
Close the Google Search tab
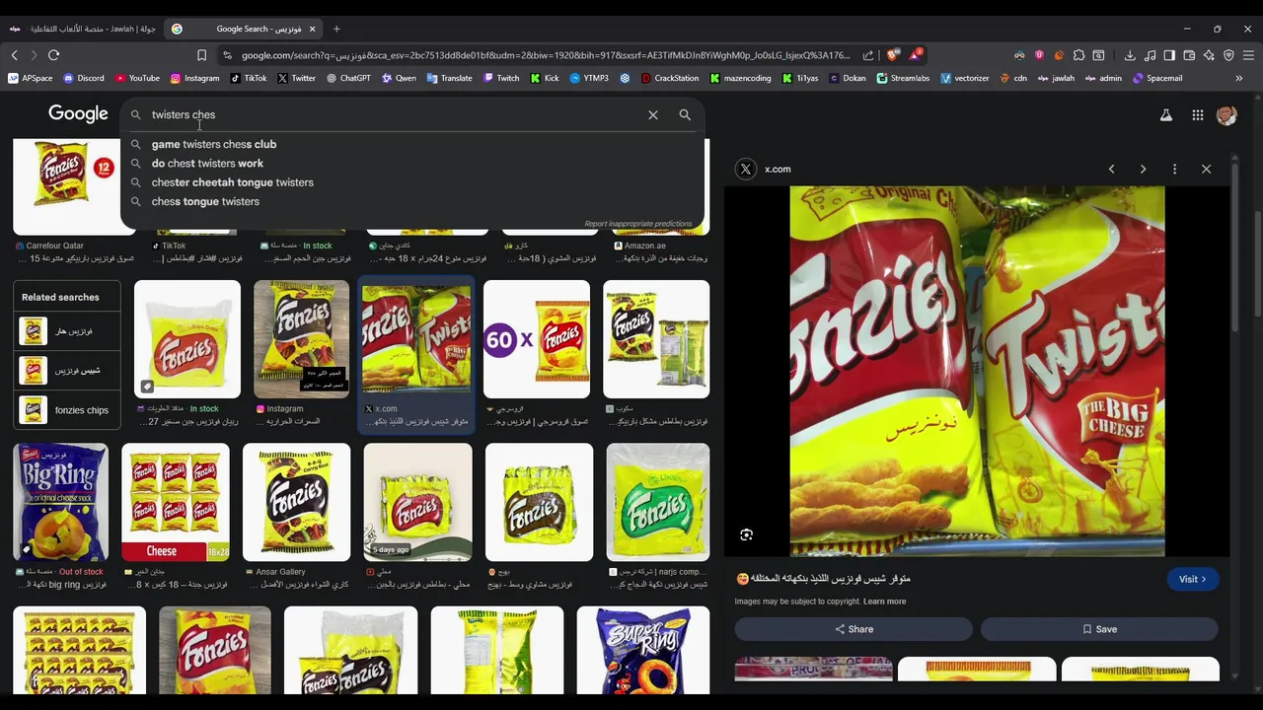pos(312,29)
